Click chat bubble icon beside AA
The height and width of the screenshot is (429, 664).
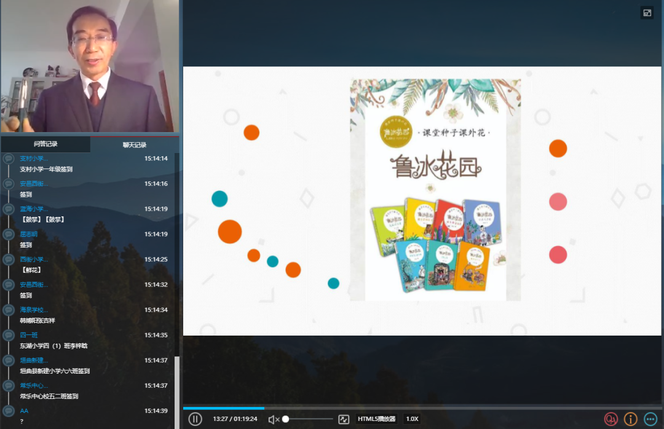click(x=9, y=411)
